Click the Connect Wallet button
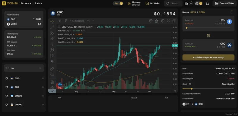 click(x=225, y=3)
